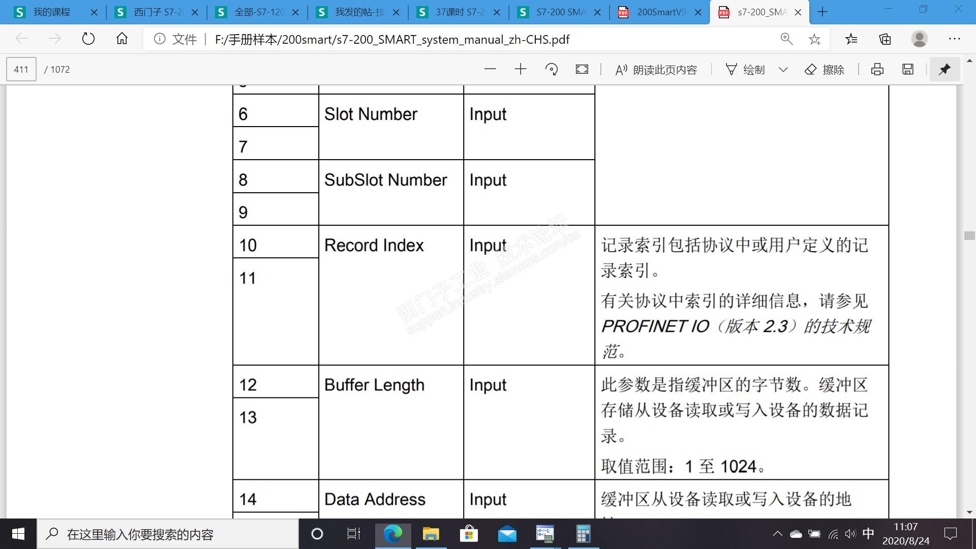Refresh the current page
Viewport: 976px width, 549px height.
[x=88, y=39]
